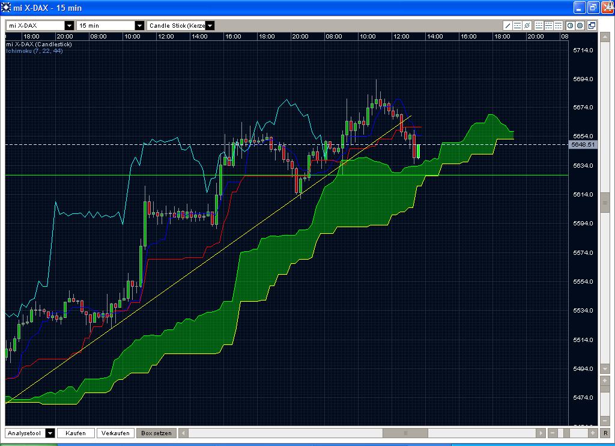Click the 5474.0 price axis label
The image size is (615, 446).
click(x=583, y=398)
